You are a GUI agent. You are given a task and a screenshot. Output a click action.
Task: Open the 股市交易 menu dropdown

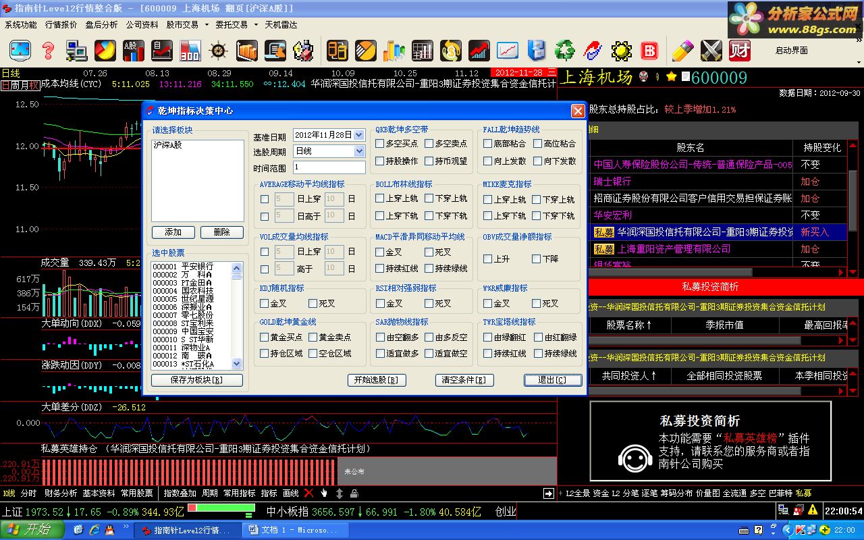187,25
